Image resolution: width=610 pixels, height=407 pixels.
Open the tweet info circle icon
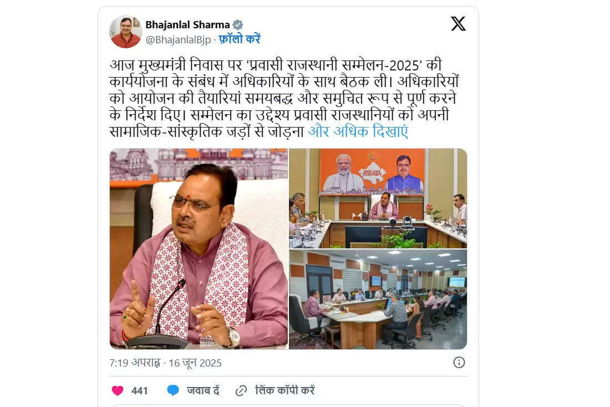click(459, 363)
